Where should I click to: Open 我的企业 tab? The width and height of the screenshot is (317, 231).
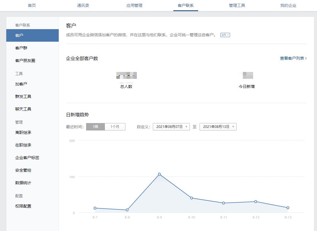point(288,5)
